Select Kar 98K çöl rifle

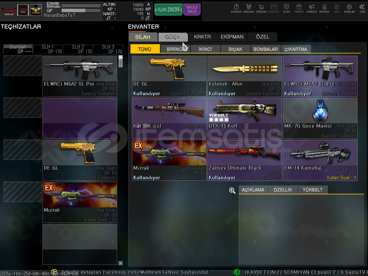click(169, 118)
